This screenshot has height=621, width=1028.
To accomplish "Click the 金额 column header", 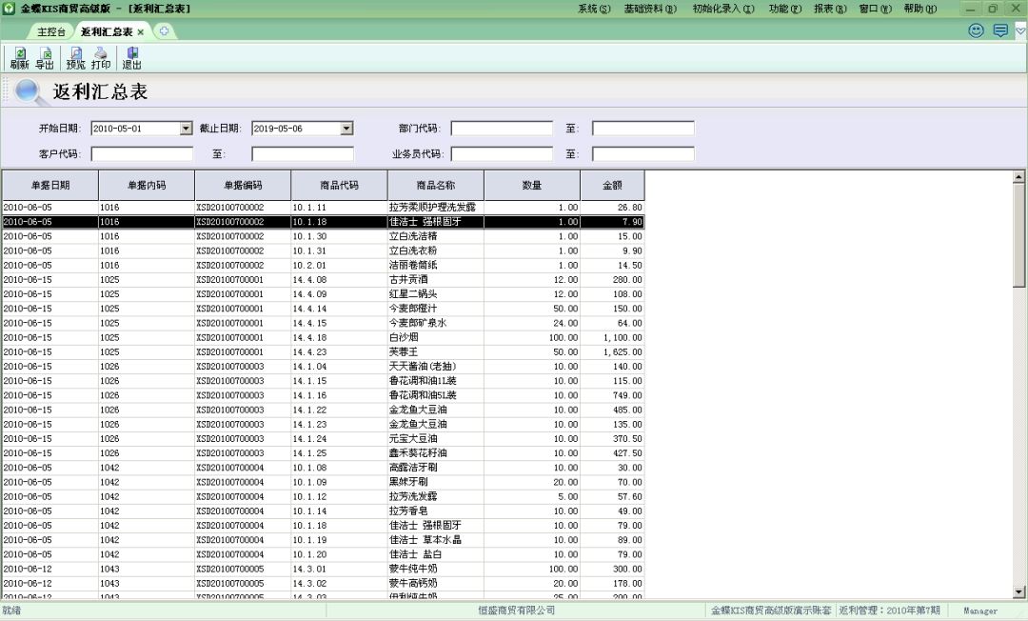I will tap(612, 186).
